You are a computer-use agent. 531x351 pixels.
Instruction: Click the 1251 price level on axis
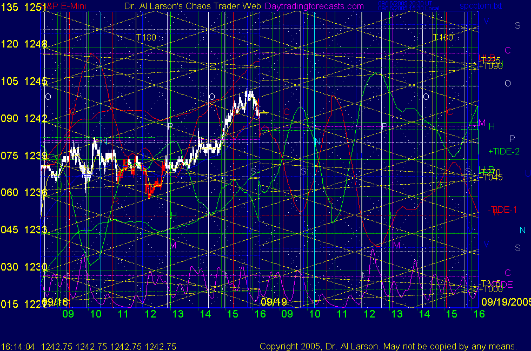[35, 6]
